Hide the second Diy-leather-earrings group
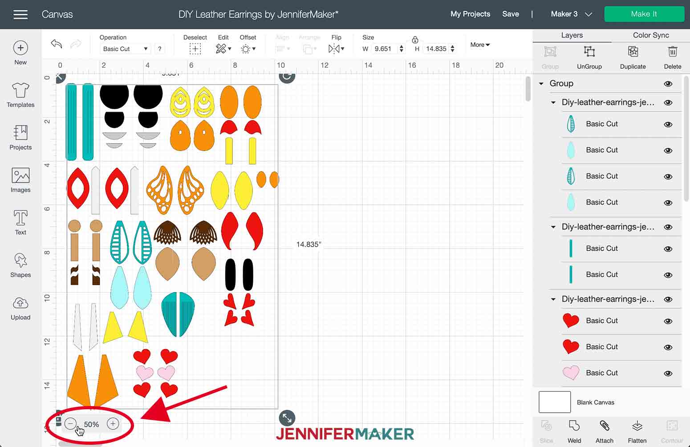Viewport: 690px width, 447px height. point(668,227)
